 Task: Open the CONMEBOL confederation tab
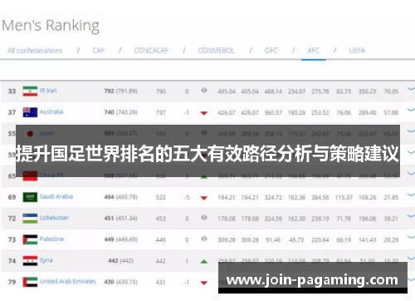(216, 51)
